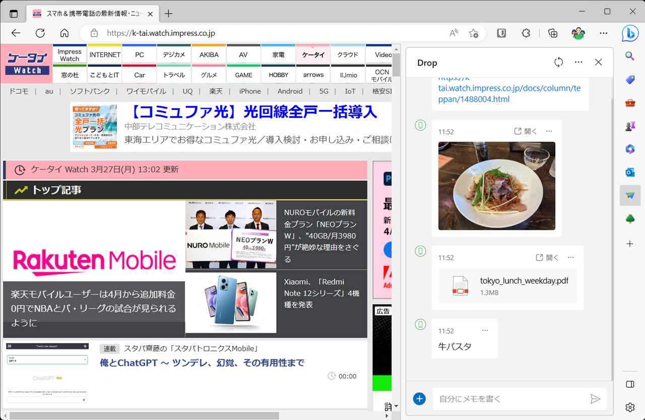Click the send arrow next to the memo box
The image size is (645, 420).
(595, 398)
